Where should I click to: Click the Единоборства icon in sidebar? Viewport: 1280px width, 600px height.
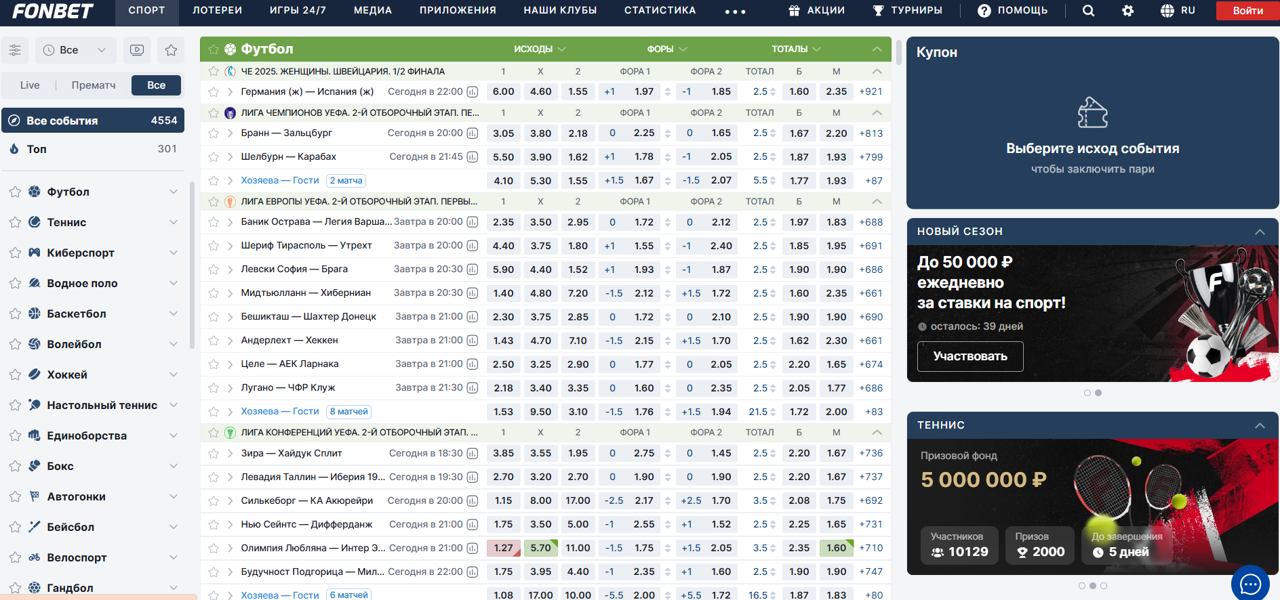tap(35, 435)
